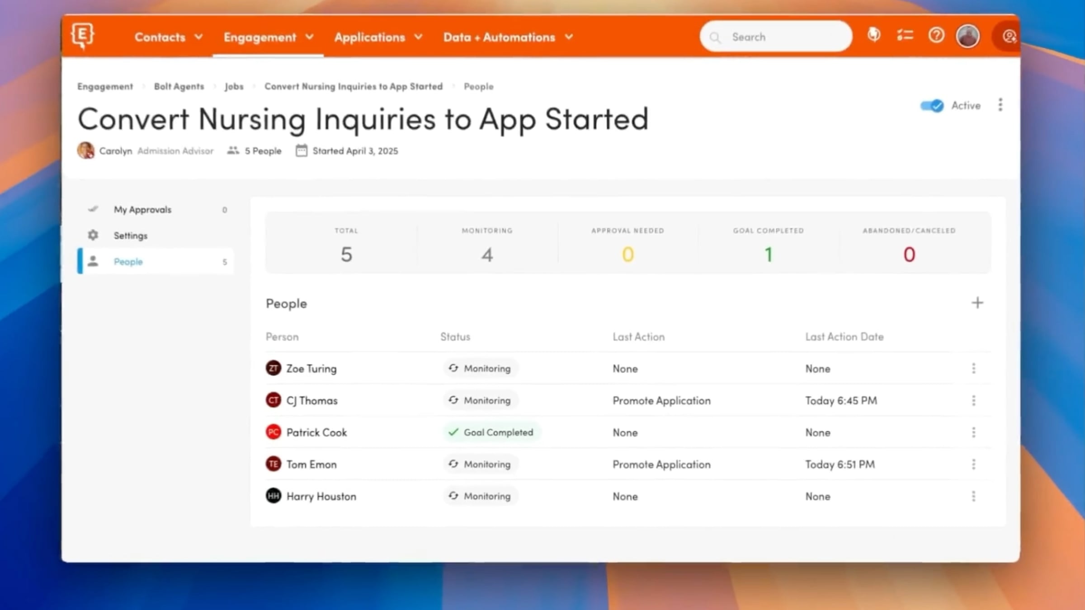Screen dimensions: 1085x610
Task: Toggle the Active job switch
Action: tap(932, 106)
